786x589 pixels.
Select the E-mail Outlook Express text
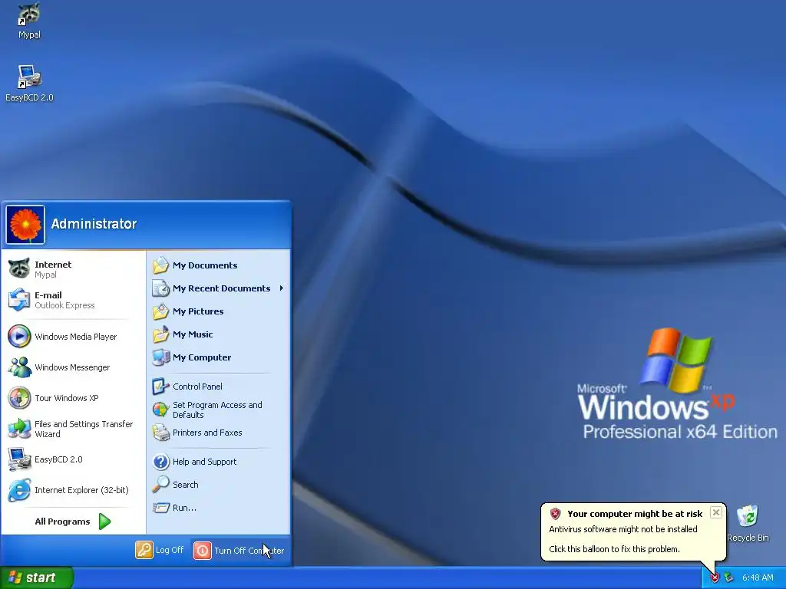[x=64, y=300]
